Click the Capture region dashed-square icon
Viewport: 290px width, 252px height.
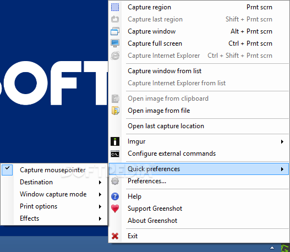coord(115,7)
